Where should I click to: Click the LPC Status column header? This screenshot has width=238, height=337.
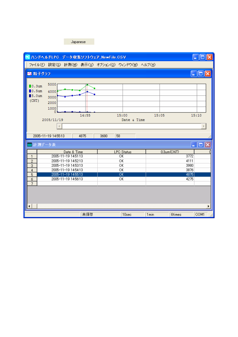(x=121, y=152)
